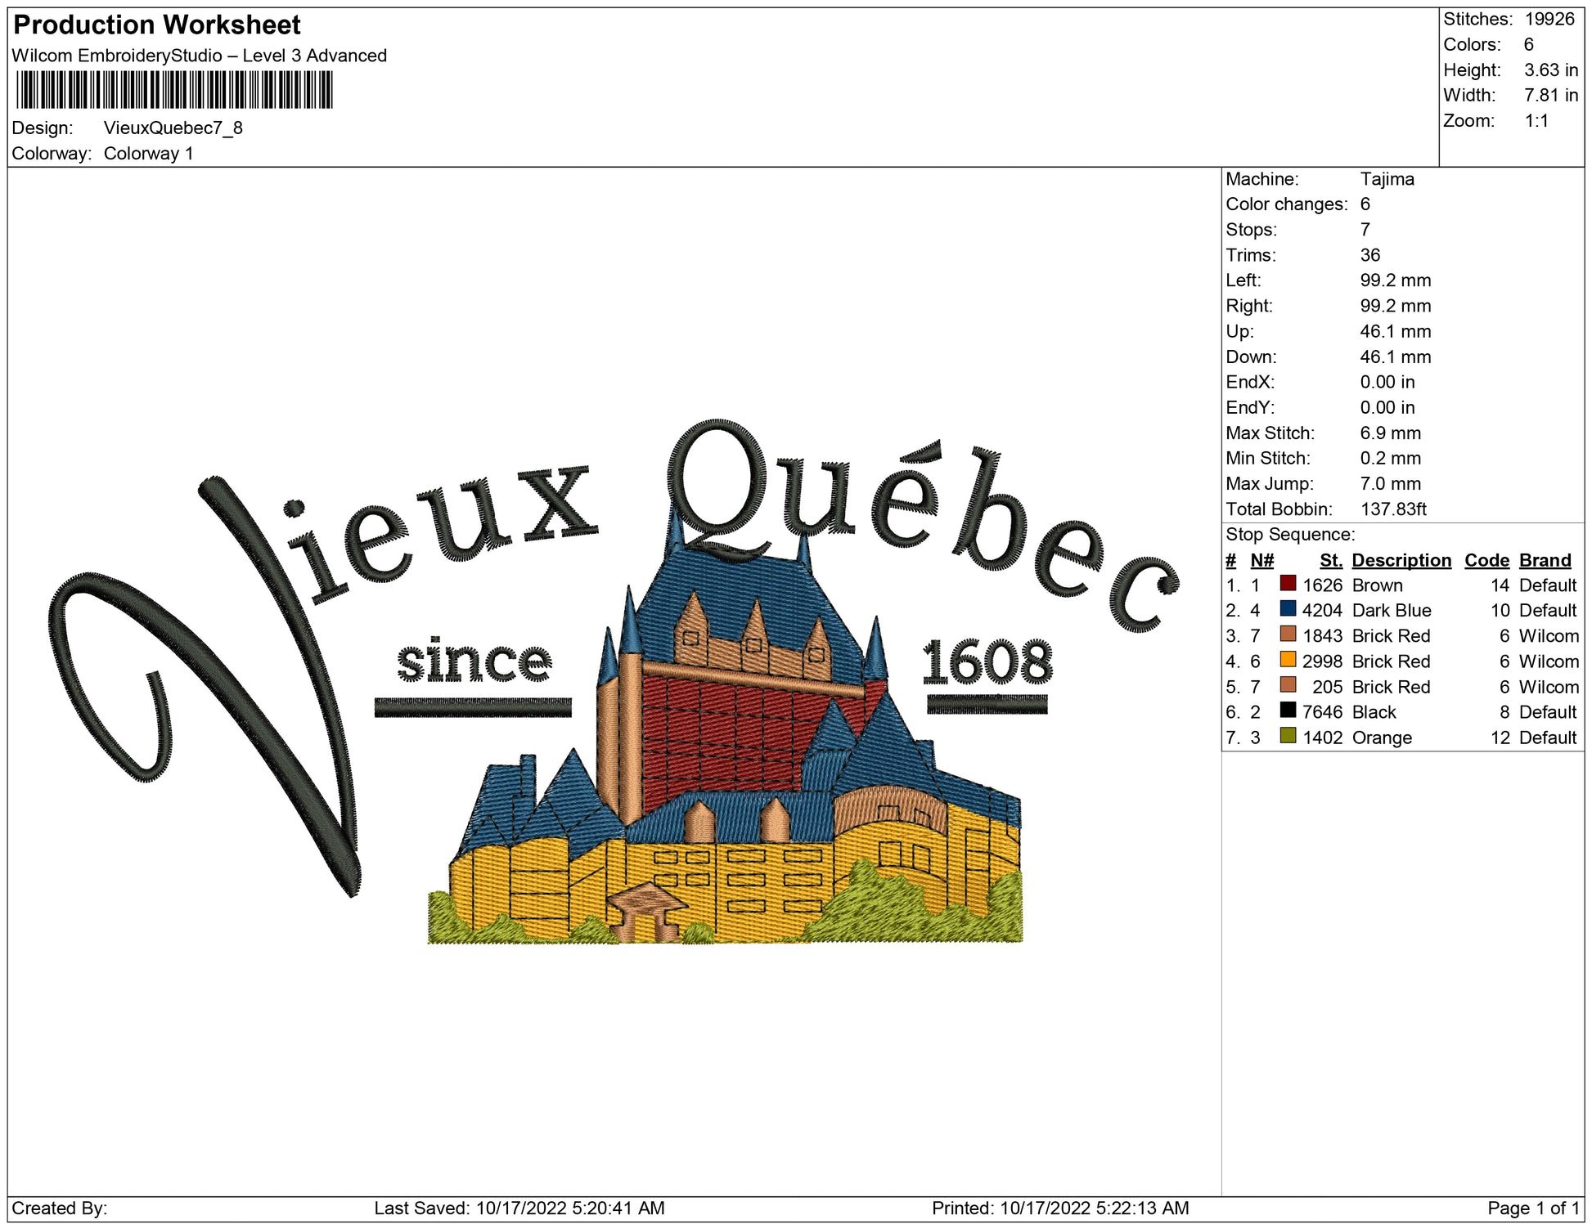The image size is (1592, 1224).
Task: Click the N# column header
Action: click(1261, 560)
